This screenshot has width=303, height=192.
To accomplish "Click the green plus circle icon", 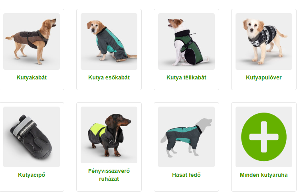I will pyautogui.click(x=264, y=137).
